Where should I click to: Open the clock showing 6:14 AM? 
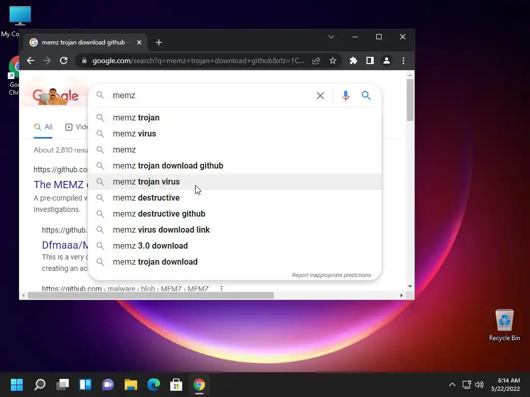506,385
